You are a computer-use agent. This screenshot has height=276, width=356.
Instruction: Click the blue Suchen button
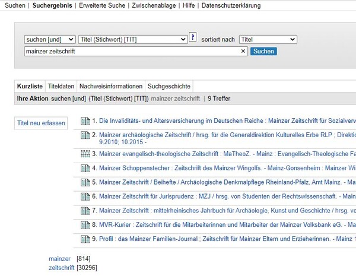[x=263, y=51]
